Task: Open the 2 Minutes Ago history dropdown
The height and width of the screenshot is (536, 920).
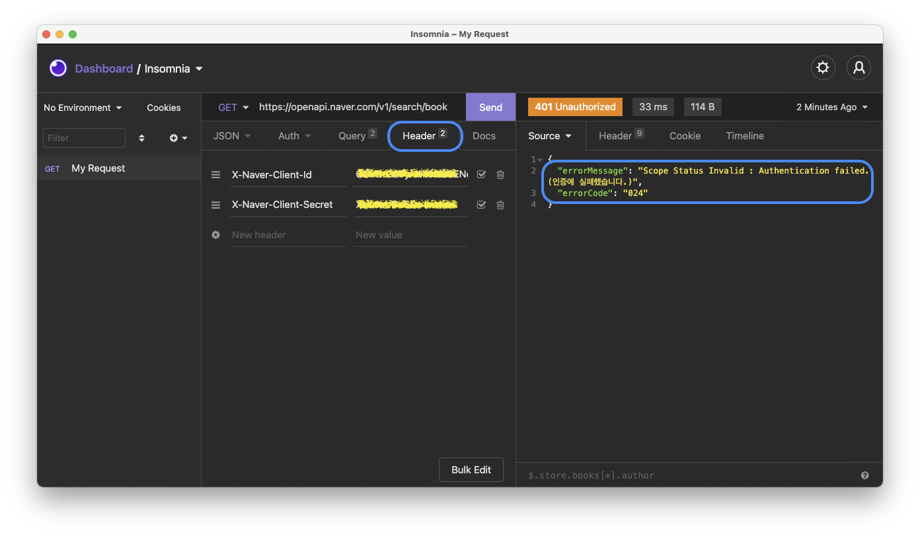Action: tap(832, 107)
